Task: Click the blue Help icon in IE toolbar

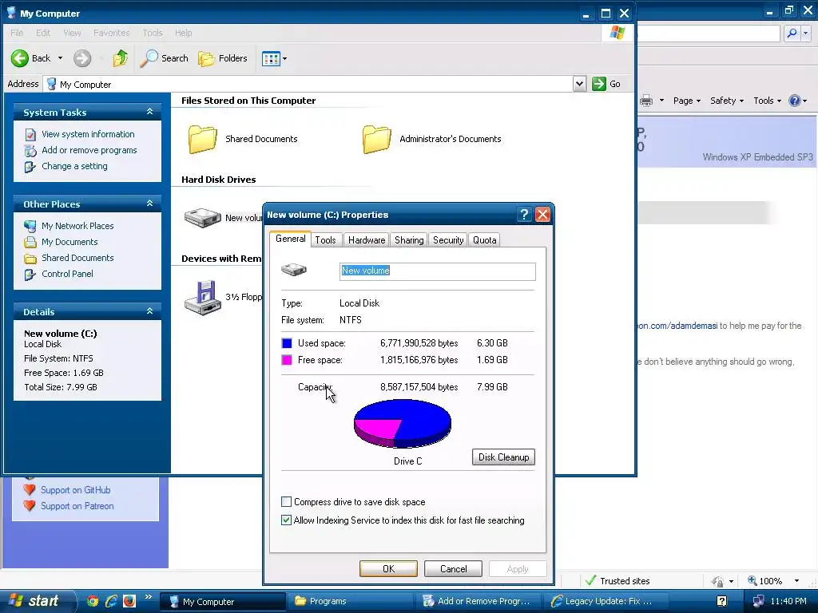Action: coord(795,101)
